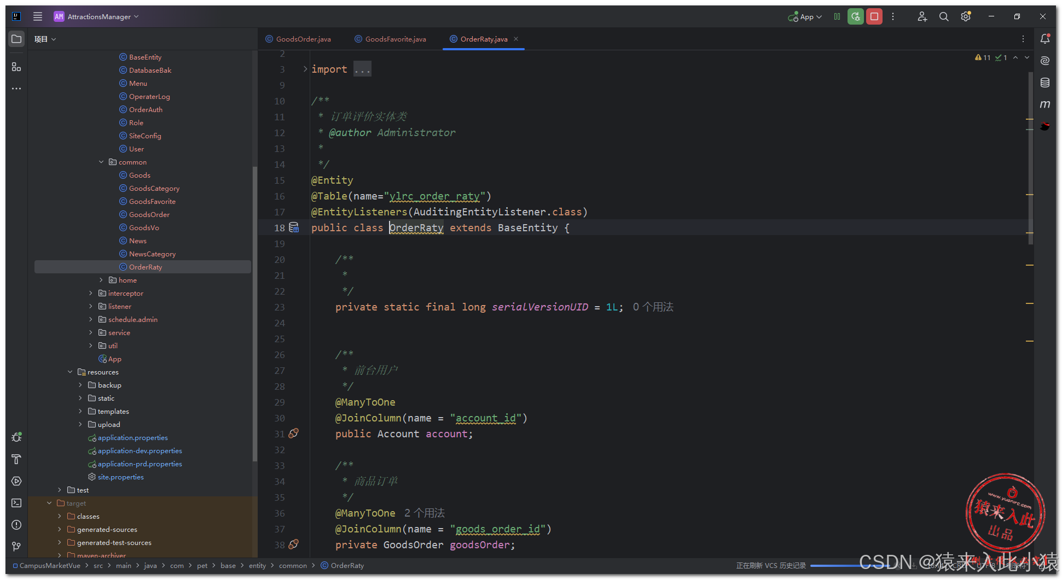Open the Build hammer tool window

pos(16,459)
